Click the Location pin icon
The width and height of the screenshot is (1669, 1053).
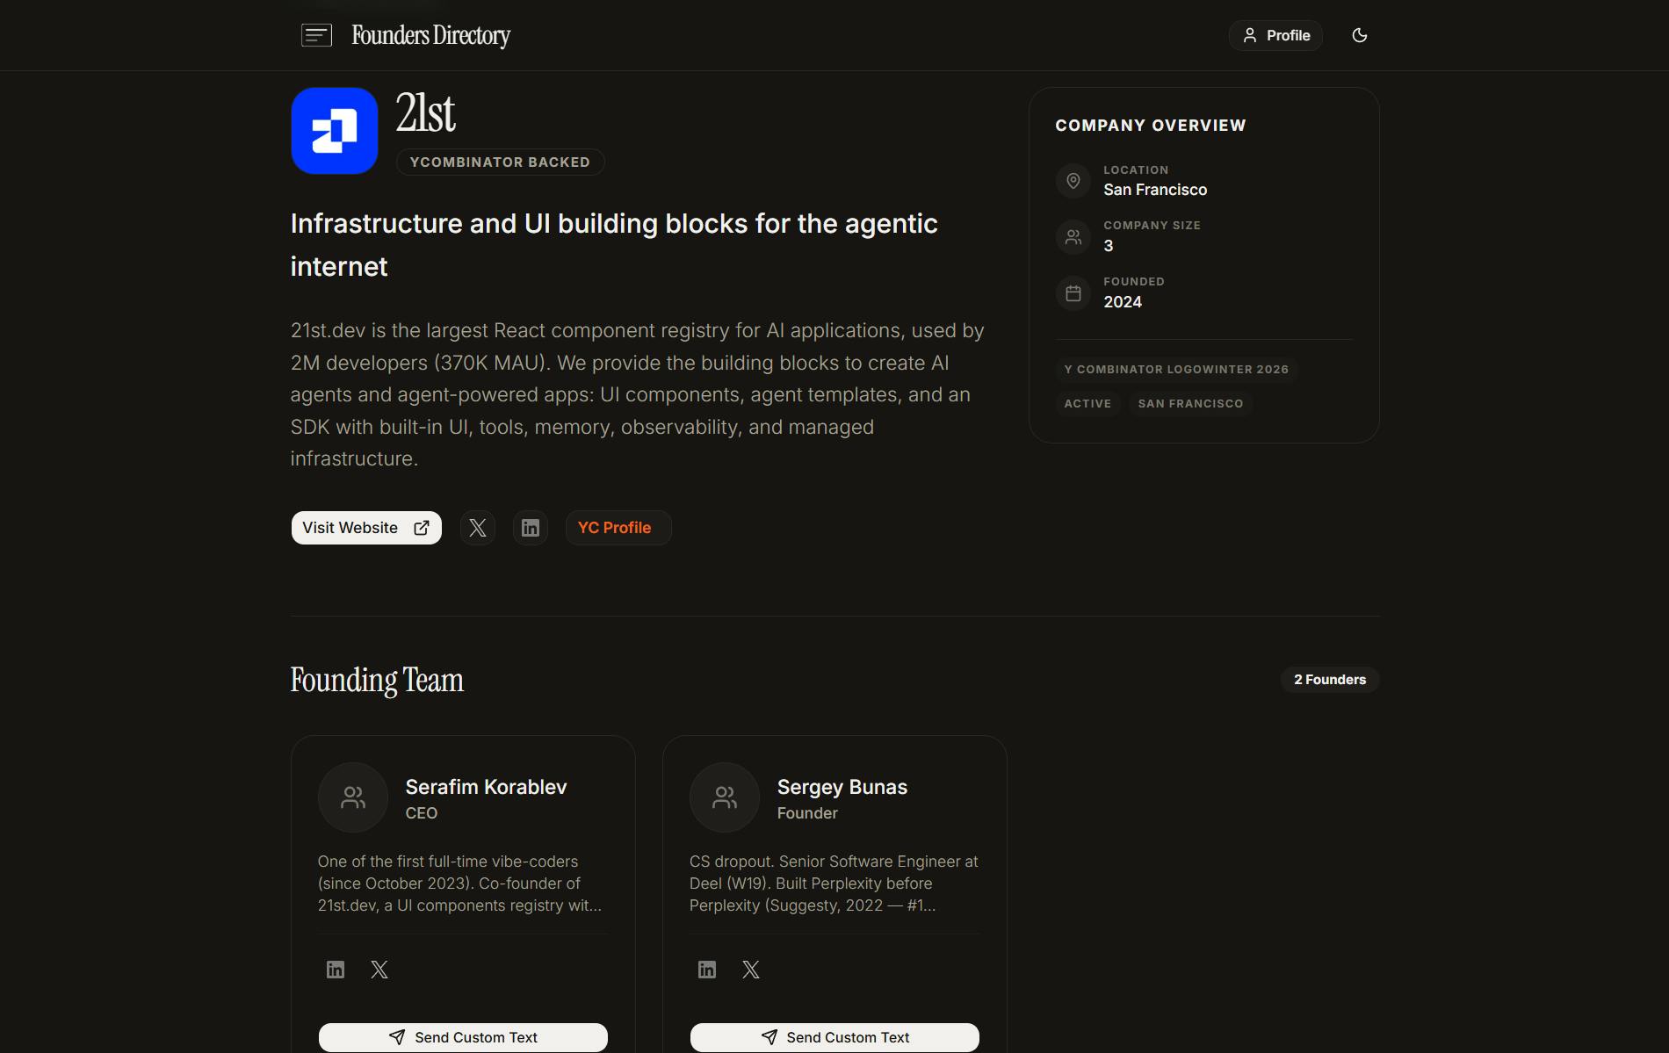pyautogui.click(x=1073, y=181)
